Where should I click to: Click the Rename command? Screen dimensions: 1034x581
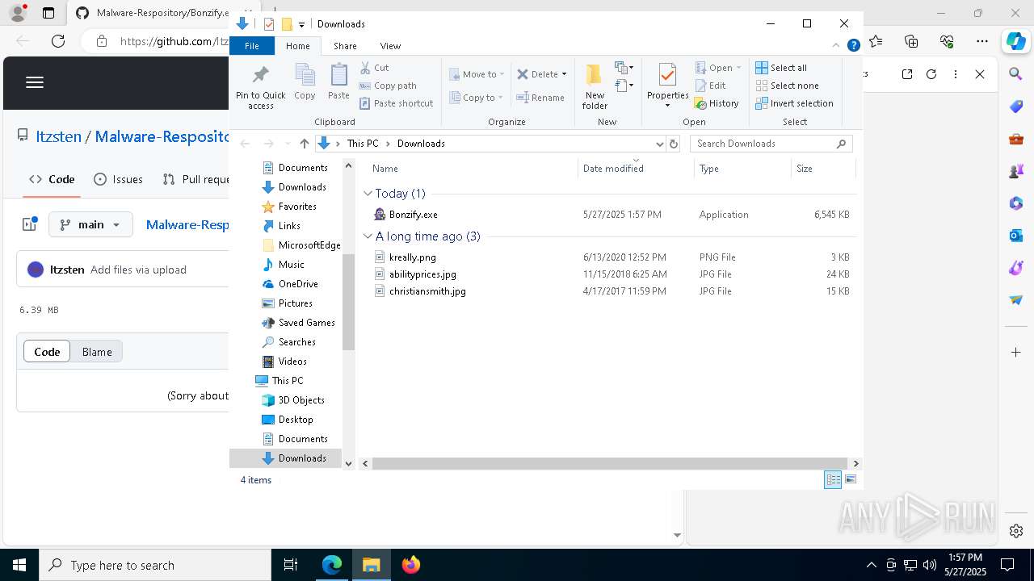(541, 98)
